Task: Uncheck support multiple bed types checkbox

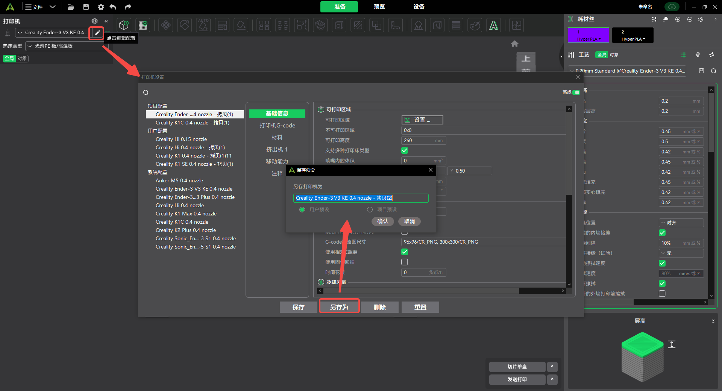Action: point(405,150)
